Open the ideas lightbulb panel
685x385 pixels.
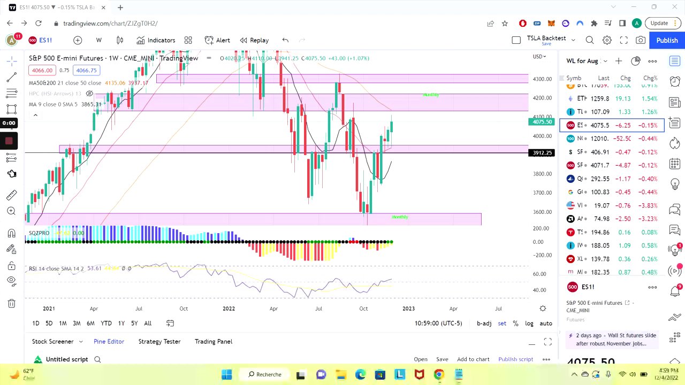point(675,184)
